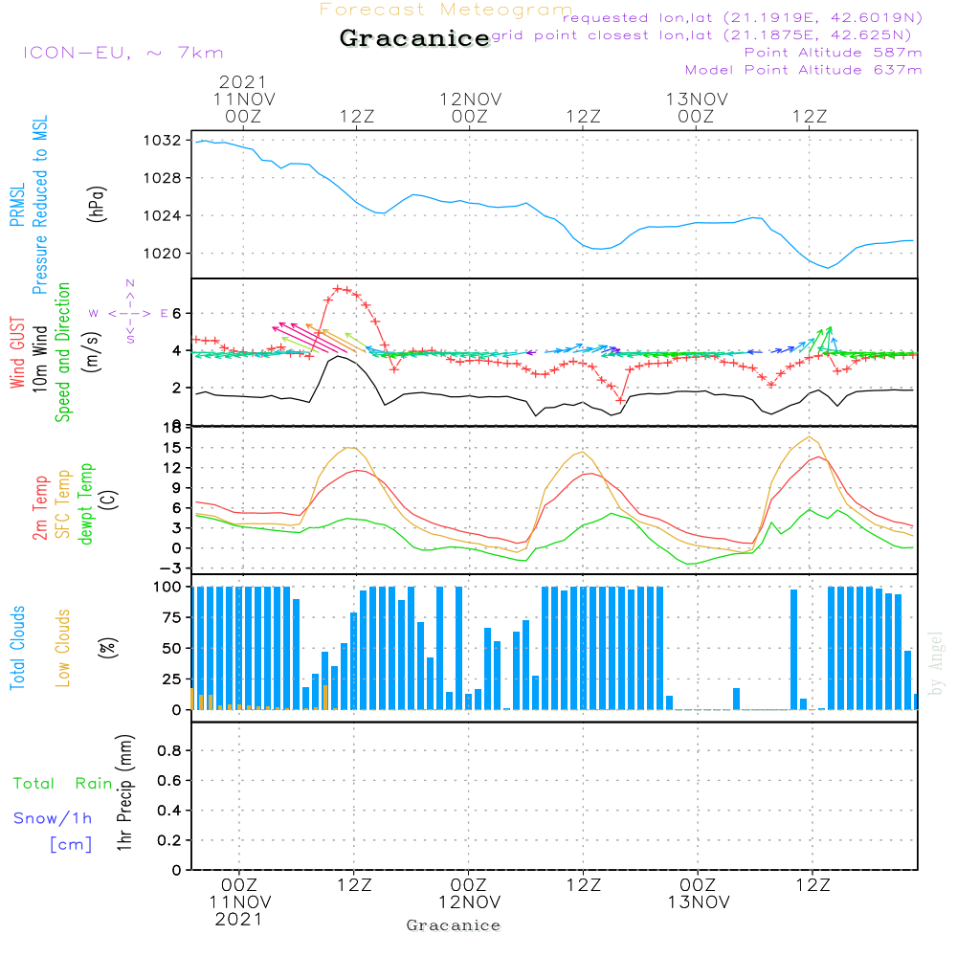Screen dimensions: 957x957
Task: Click the requested lon,lat coordinates text
Action: coord(743,17)
